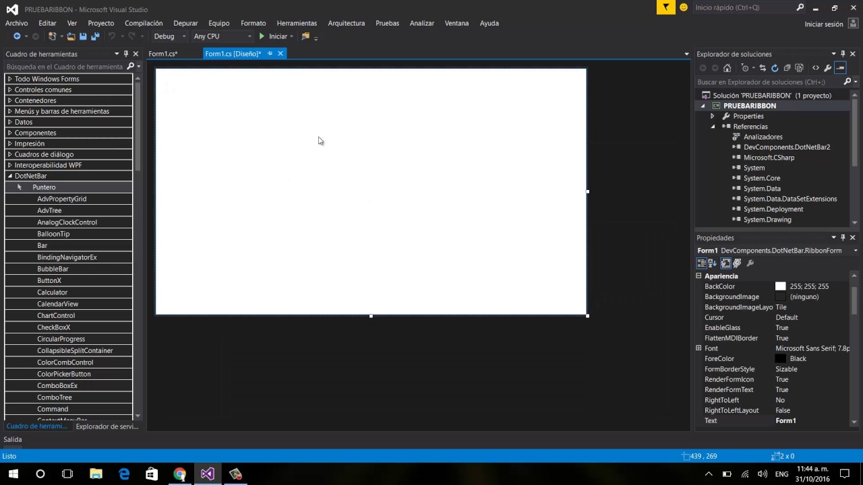863x485 pixels.
Task: Click the New Project toolbar icon
Action: pos(53,36)
